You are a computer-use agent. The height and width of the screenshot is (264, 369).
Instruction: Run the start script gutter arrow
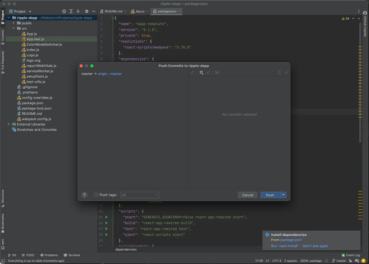pos(107,217)
